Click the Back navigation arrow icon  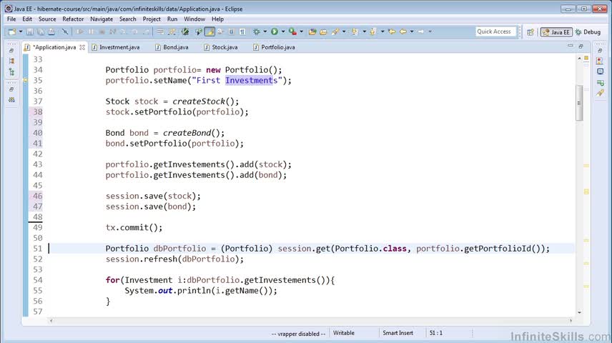[x=403, y=31]
